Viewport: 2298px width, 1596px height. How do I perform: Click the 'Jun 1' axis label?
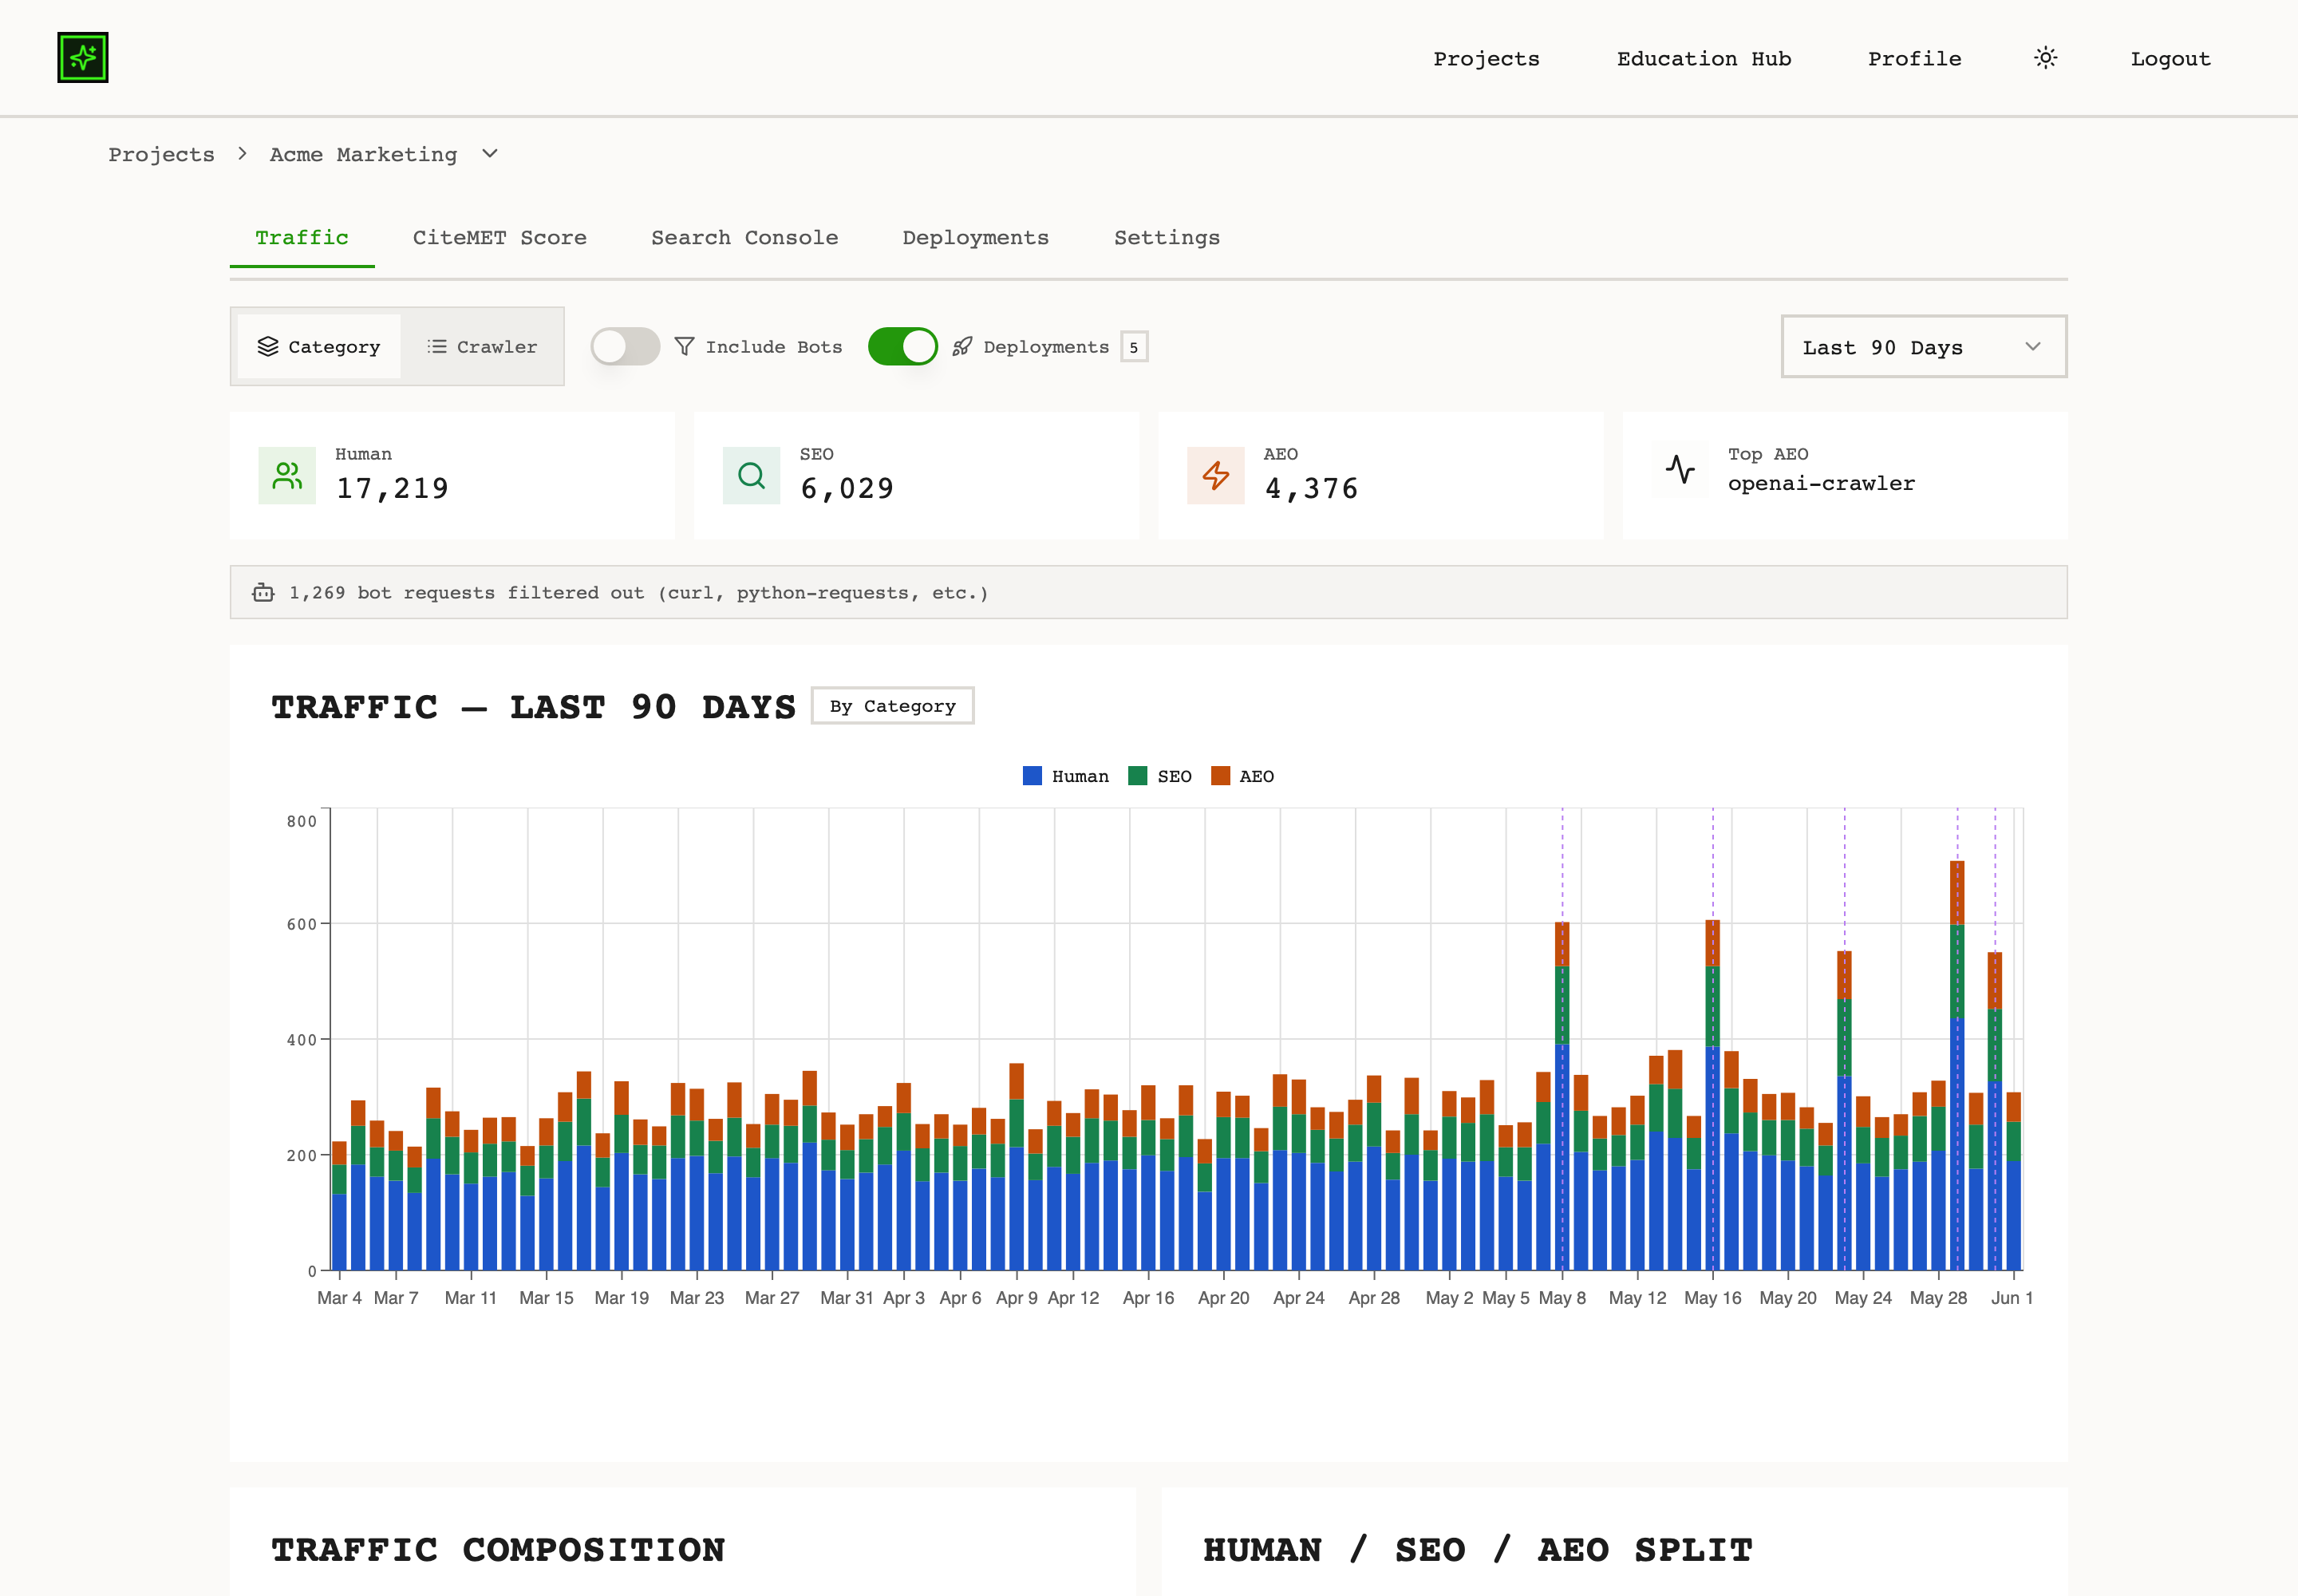[2012, 1297]
